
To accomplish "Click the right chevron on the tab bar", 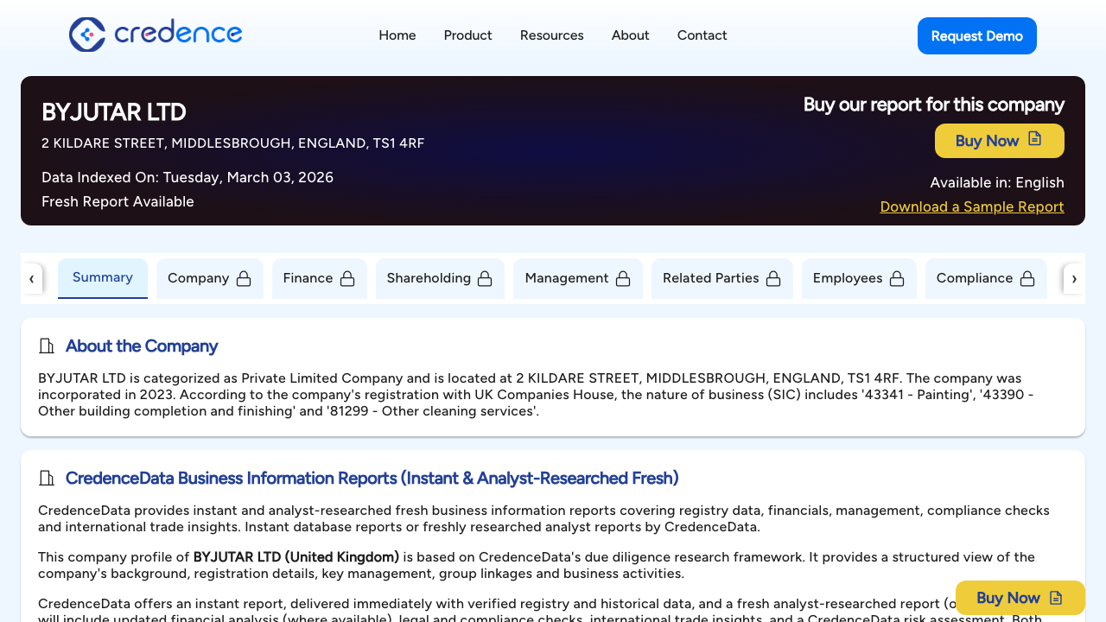I will [1074, 278].
